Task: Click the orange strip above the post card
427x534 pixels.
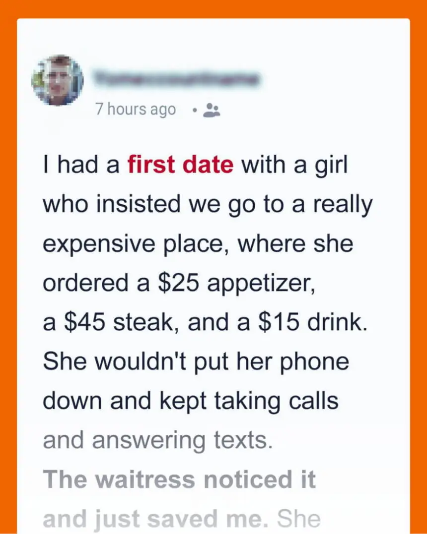Action: pyautogui.click(x=213, y=9)
